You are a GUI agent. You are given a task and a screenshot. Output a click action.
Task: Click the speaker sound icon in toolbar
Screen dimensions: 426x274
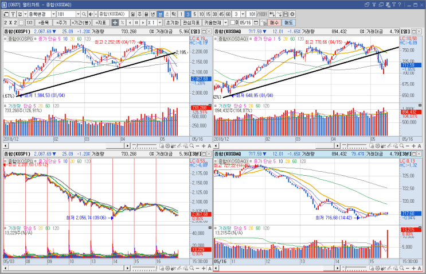91,14
